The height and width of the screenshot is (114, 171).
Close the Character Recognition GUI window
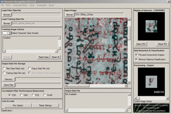coord(169,2)
